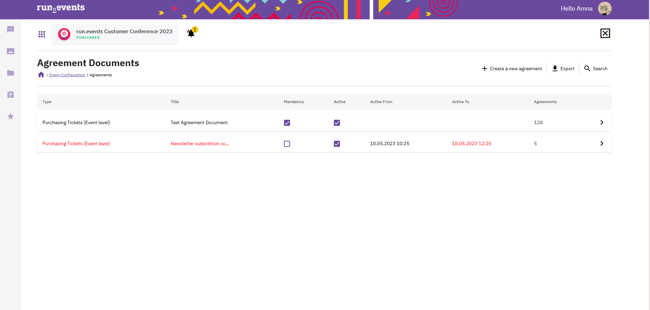Click the 10.05.2023 10:25 Active From date
650x310 pixels.
pyautogui.click(x=390, y=143)
